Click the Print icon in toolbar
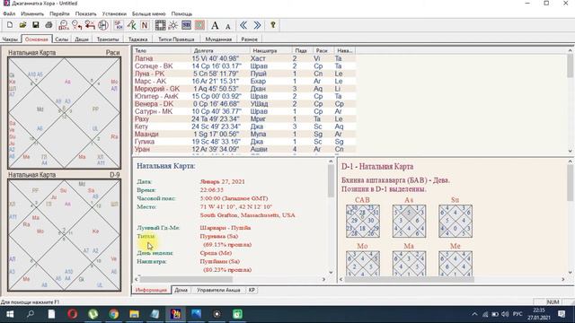575x323 pixels. coord(49,25)
